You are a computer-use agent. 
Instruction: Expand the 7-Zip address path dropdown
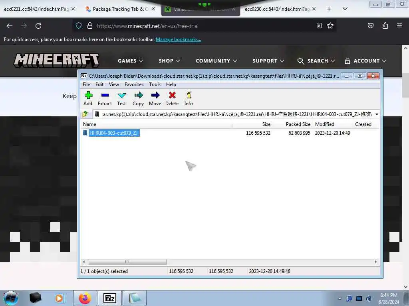[x=377, y=114]
